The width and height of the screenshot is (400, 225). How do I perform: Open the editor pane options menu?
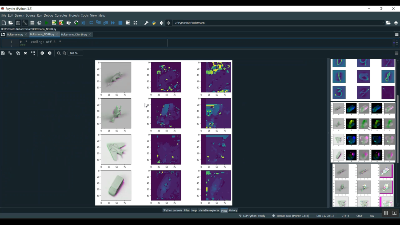pyautogui.click(x=397, y=34)
